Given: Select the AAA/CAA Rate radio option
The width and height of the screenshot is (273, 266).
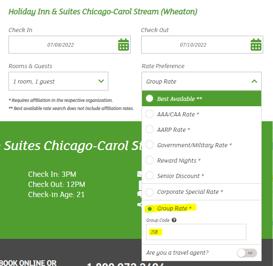Looking at the screenshot, I should (149, 114).
